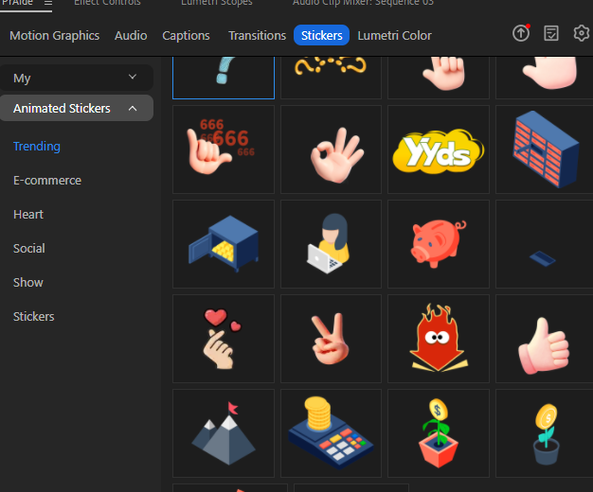Select the OK hand gesture sticker
The height and width of the screenshot is (492, 593).
point(331,149)
